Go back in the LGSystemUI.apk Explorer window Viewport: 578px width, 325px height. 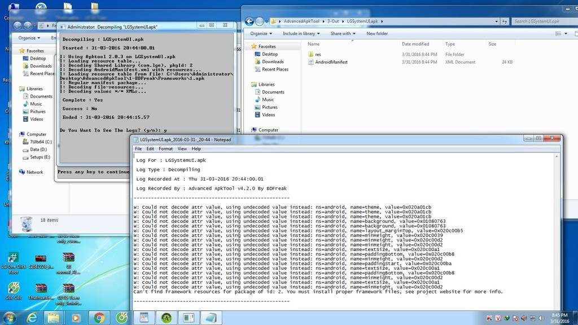point(249,21)
